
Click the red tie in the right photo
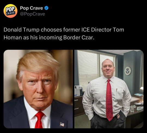coord(109,100)
